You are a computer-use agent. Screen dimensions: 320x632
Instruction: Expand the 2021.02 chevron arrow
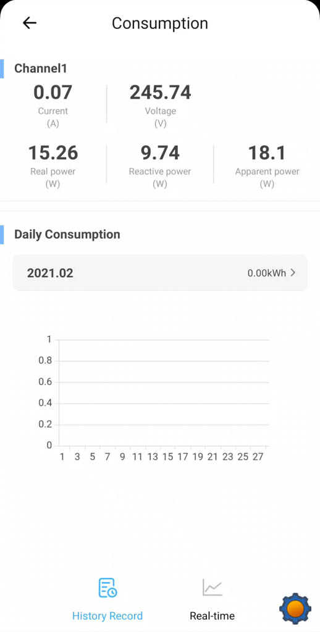point(293,273)
